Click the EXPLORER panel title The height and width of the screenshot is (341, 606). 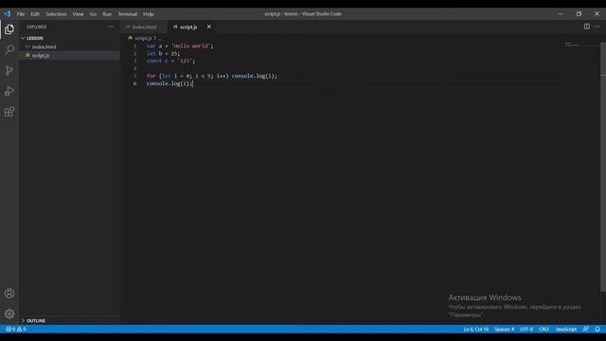pos(37,27)
